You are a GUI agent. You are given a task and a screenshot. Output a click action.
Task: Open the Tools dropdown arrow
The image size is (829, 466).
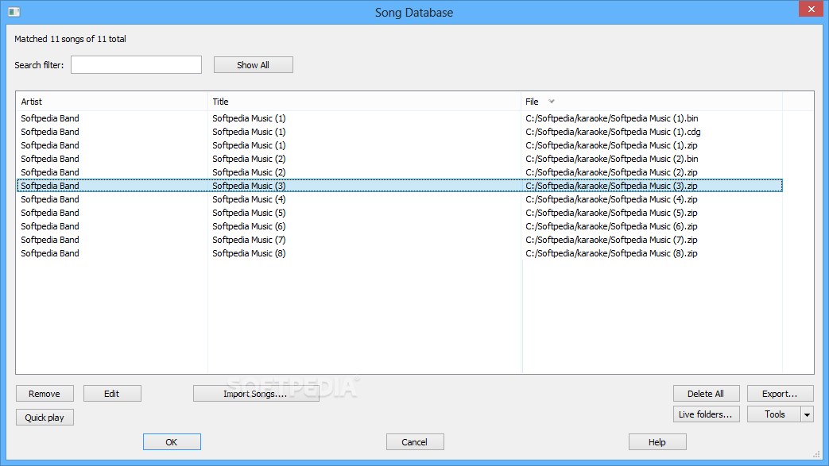pyautogui.click(x=807, y=414)
